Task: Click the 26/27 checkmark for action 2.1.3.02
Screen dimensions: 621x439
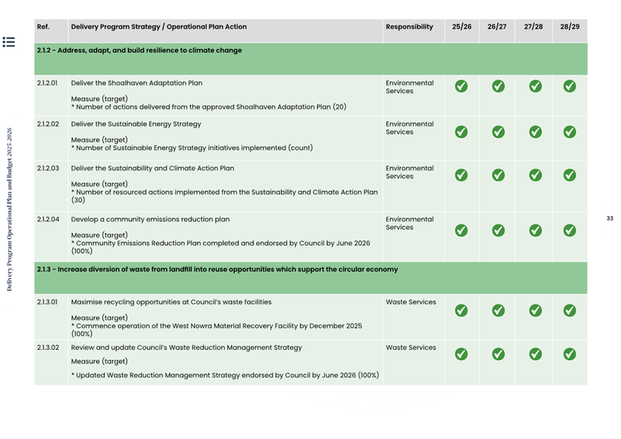Action: click(x=498, y=354)
